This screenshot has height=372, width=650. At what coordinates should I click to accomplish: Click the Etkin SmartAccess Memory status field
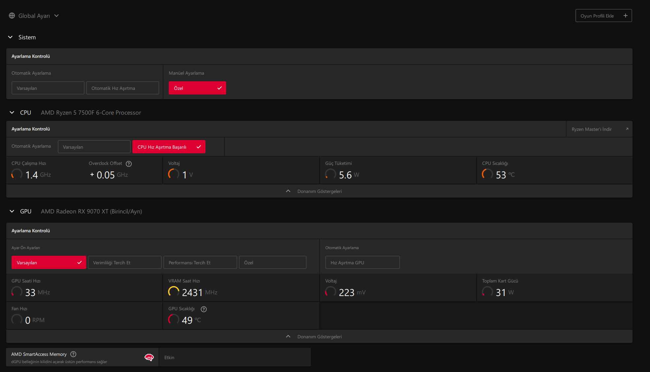tap(235, 357)
